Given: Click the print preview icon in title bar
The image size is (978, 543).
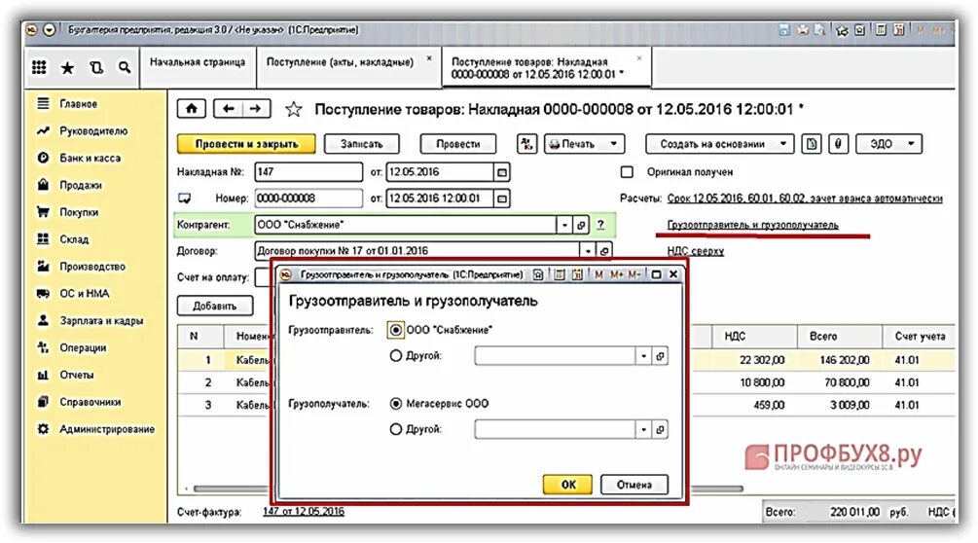Looking at the screenshot, I should click(x=819, y=29).
